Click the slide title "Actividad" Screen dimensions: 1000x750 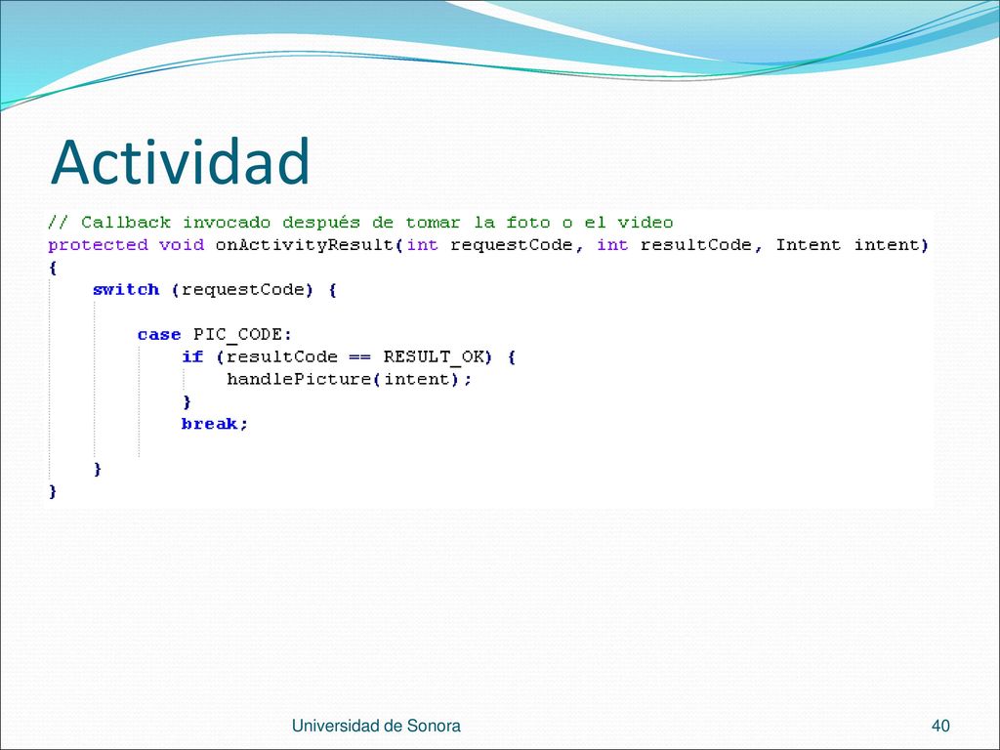[x=180, y=161]
